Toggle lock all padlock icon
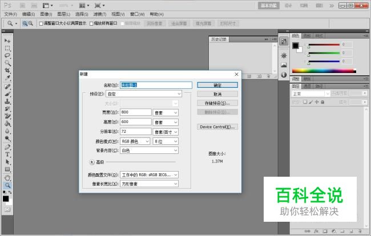371x236 pixels. [322, 102]
